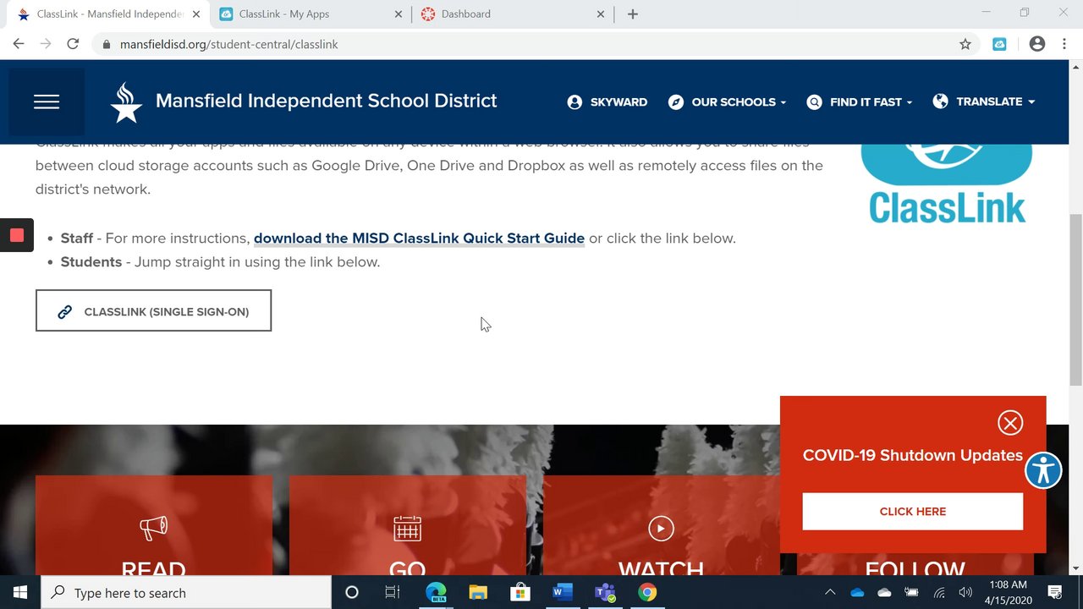Click the CLICK HERE button for COVID updates

tap(913, 512)
